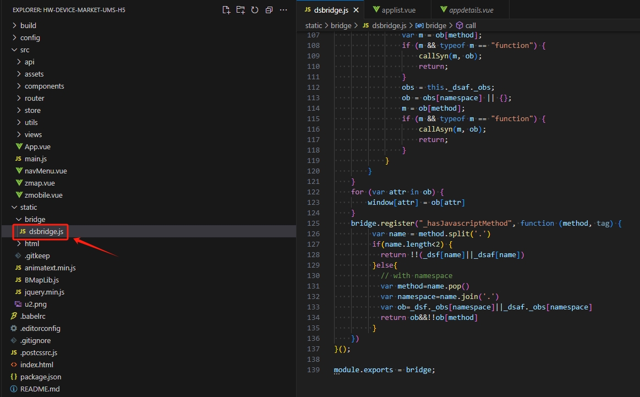Click the _hasJavascriptMethod string in code
640x397 pixels.
coord(466,223)
